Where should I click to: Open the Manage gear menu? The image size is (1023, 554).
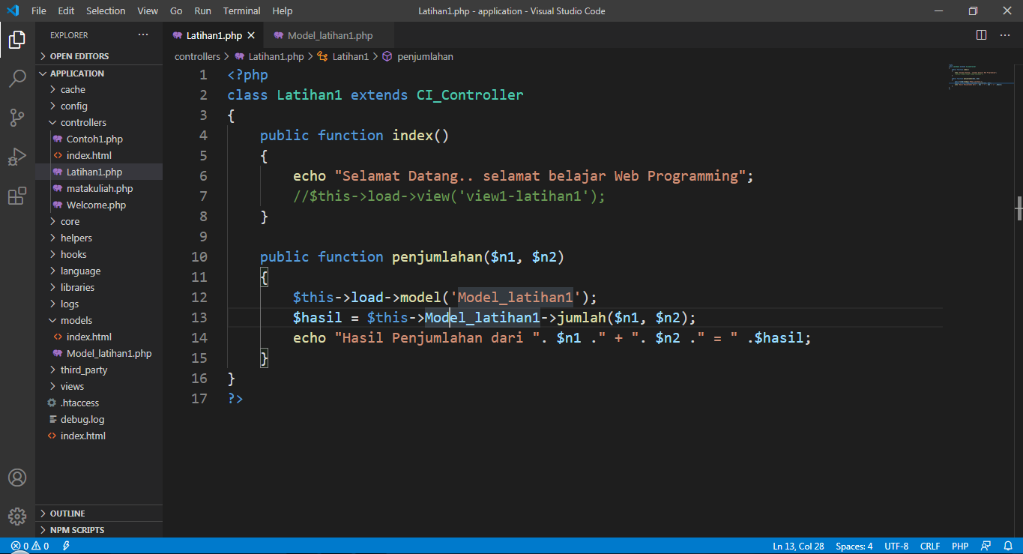pyautogui.click(x=17, y=516)
